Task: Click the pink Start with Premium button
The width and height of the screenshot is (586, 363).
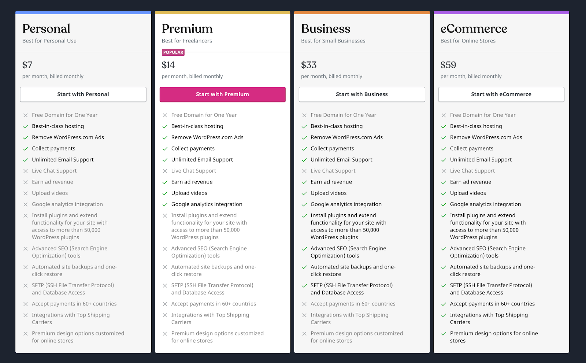Action: [222, 95]
